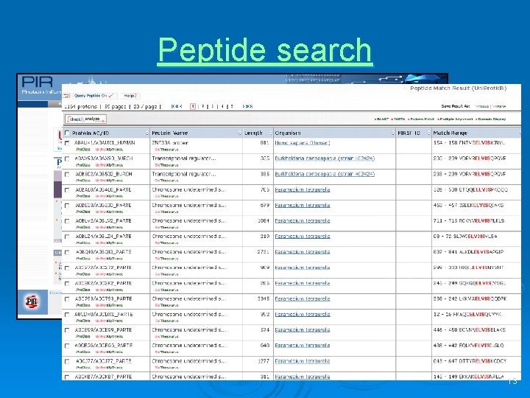Click the back arrow icon beside Query Peptide
Viewport: 530px width, 398px height.
[66, 96]
